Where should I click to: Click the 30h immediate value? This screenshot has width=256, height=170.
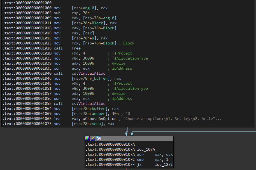pyautogui.click(x=115, y=114)
